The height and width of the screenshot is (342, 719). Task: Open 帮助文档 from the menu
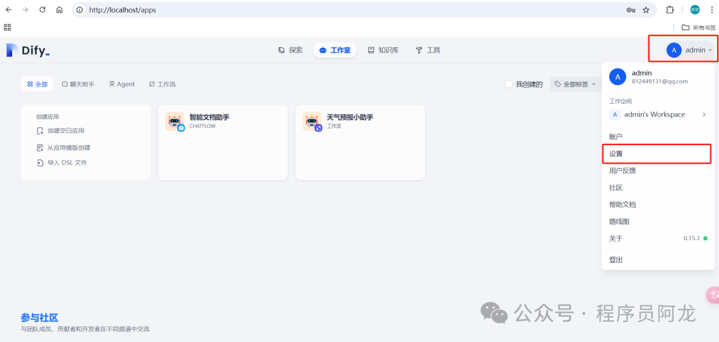click(658, 204)
